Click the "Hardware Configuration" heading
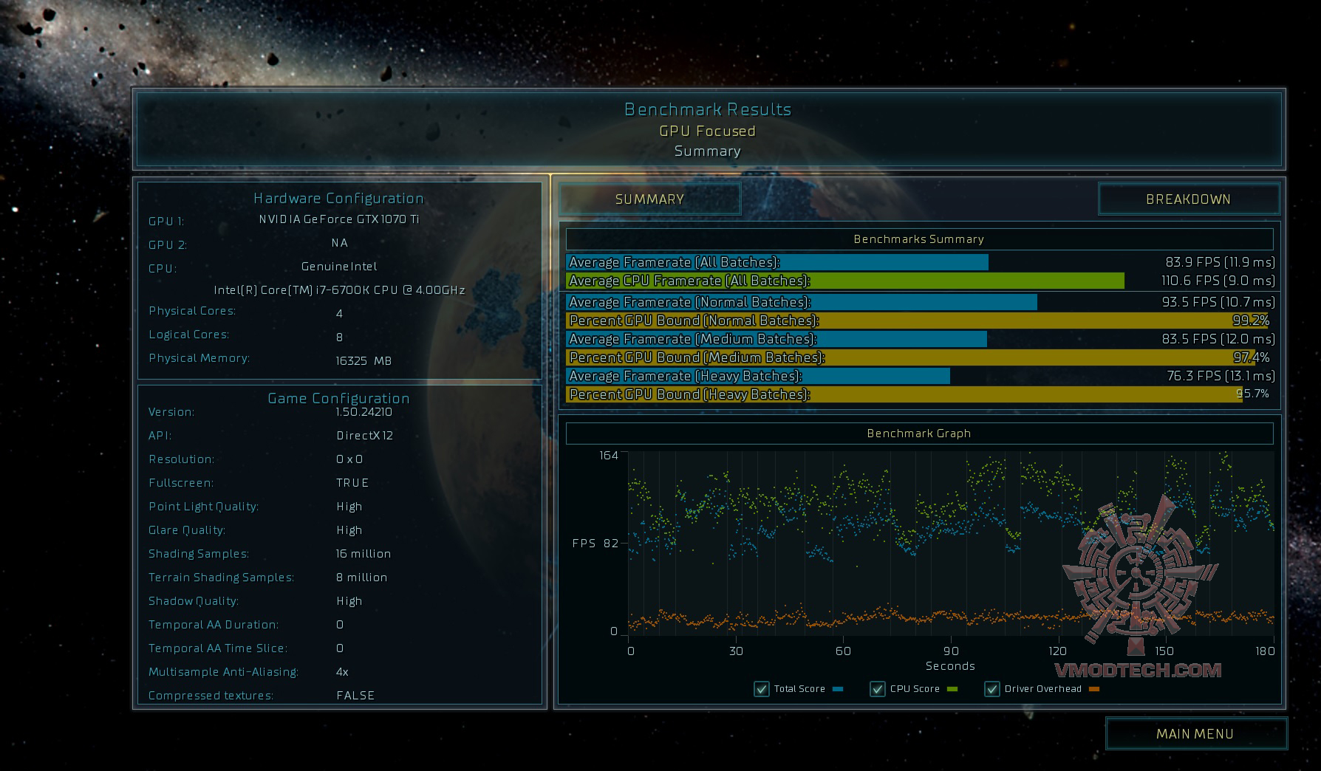1321x771 pixels. coord(339,198)
